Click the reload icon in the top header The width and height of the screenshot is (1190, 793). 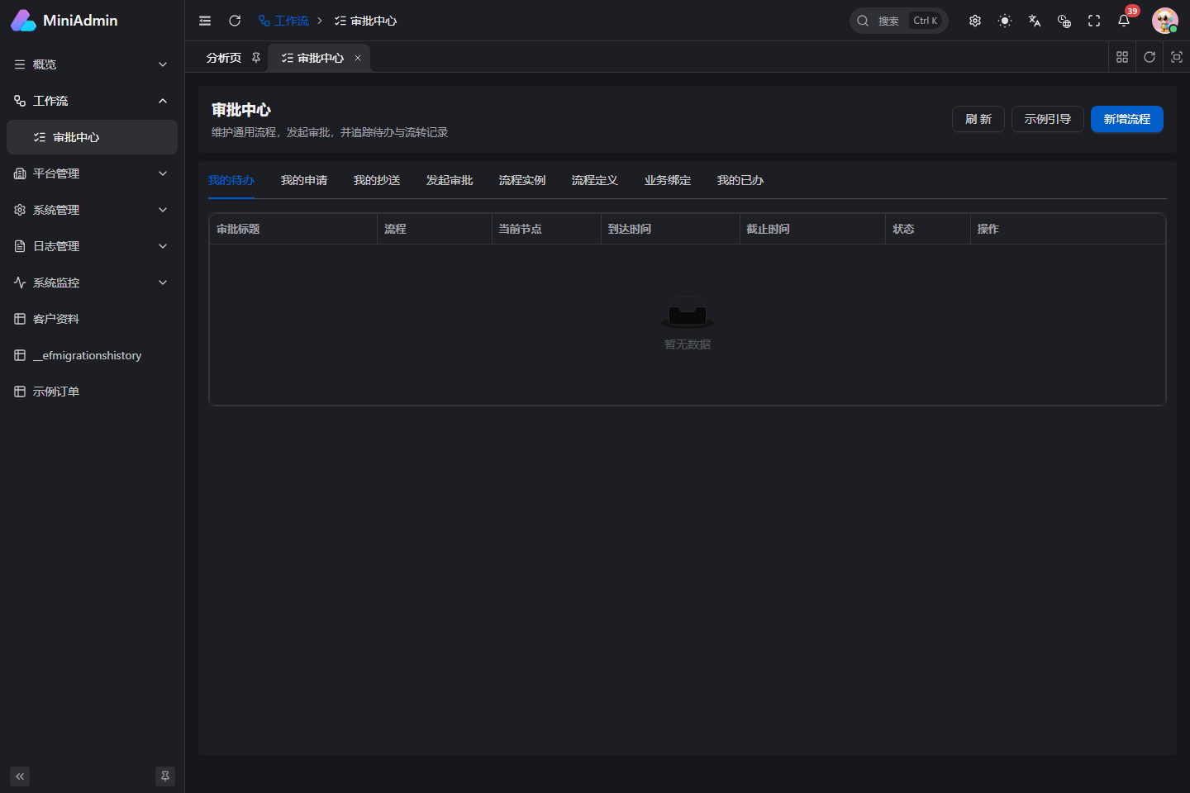tap(235, 21)
